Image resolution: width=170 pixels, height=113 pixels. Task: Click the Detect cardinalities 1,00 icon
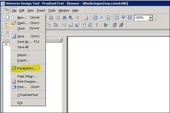71,25
